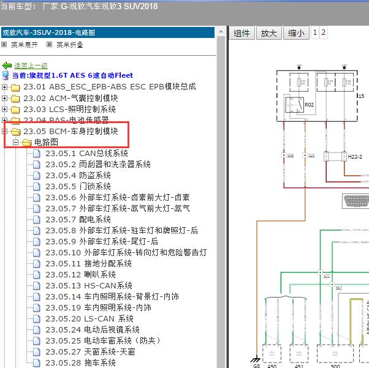Click the current model computer icon

5,75
